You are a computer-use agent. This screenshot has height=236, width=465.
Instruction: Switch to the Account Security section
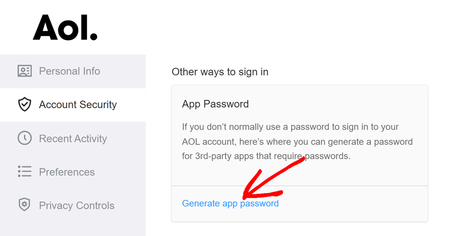click(x=78, y=105)
